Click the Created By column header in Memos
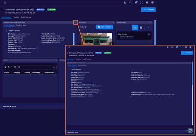This screenshot has width=196, height=136. [36, 73]
